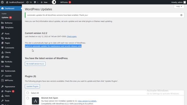Screen dimensions: 187x105
Task: Click the Current version: 6.2.2 heading
Action: 36,33
